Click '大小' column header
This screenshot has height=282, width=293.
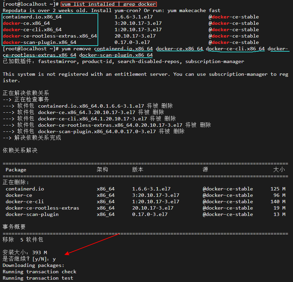(279, 170)
